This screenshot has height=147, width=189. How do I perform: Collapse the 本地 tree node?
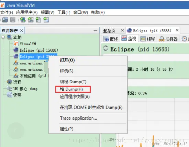point(3,37)
